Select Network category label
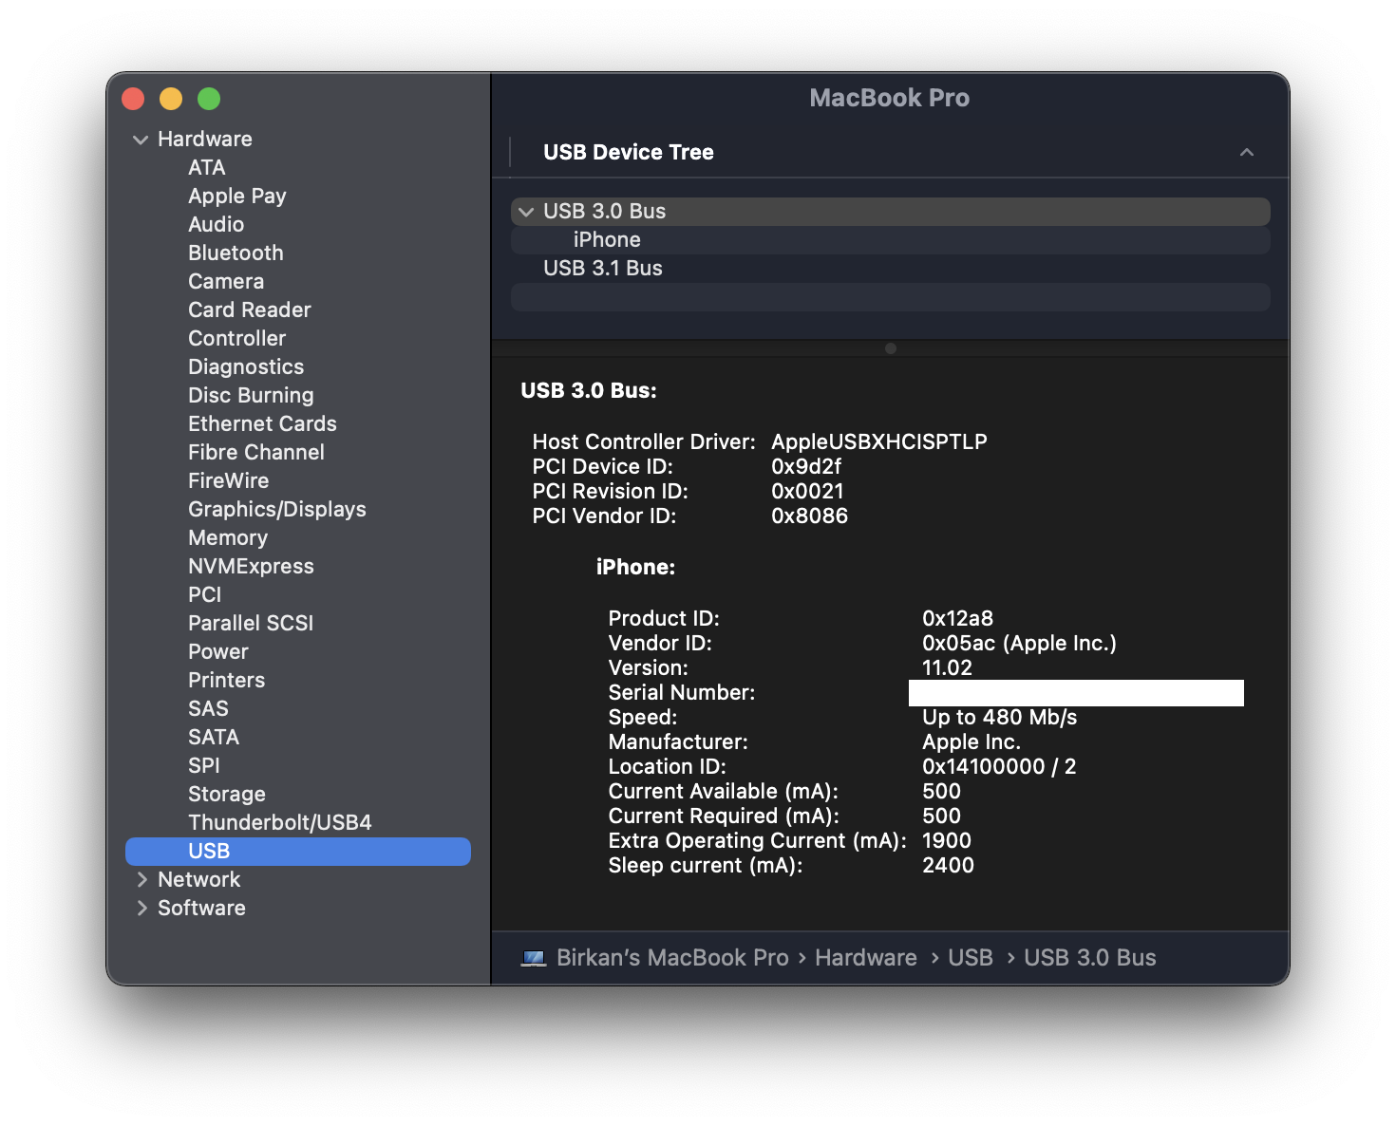 pos(199,879)
